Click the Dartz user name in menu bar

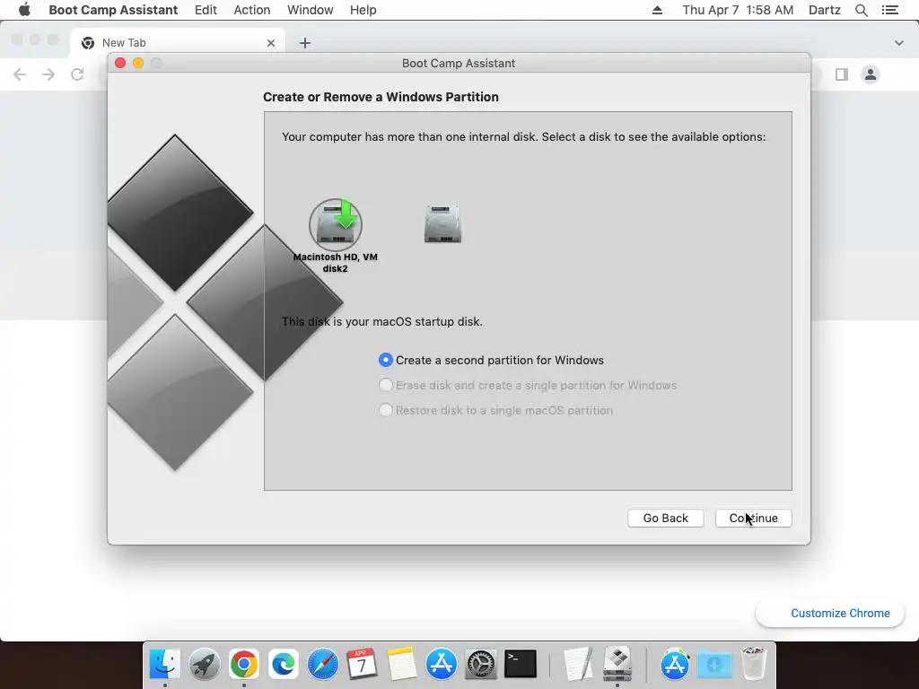(x=824, y=10)
